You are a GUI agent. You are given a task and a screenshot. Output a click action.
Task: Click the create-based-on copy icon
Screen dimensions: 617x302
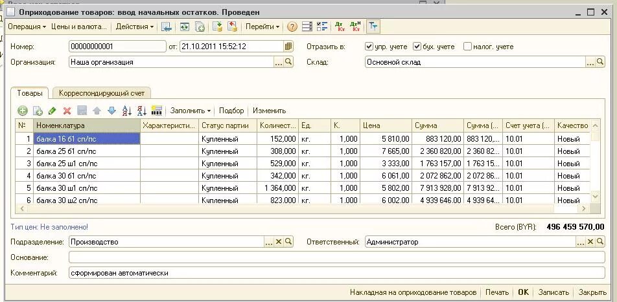tap(200, 27)
